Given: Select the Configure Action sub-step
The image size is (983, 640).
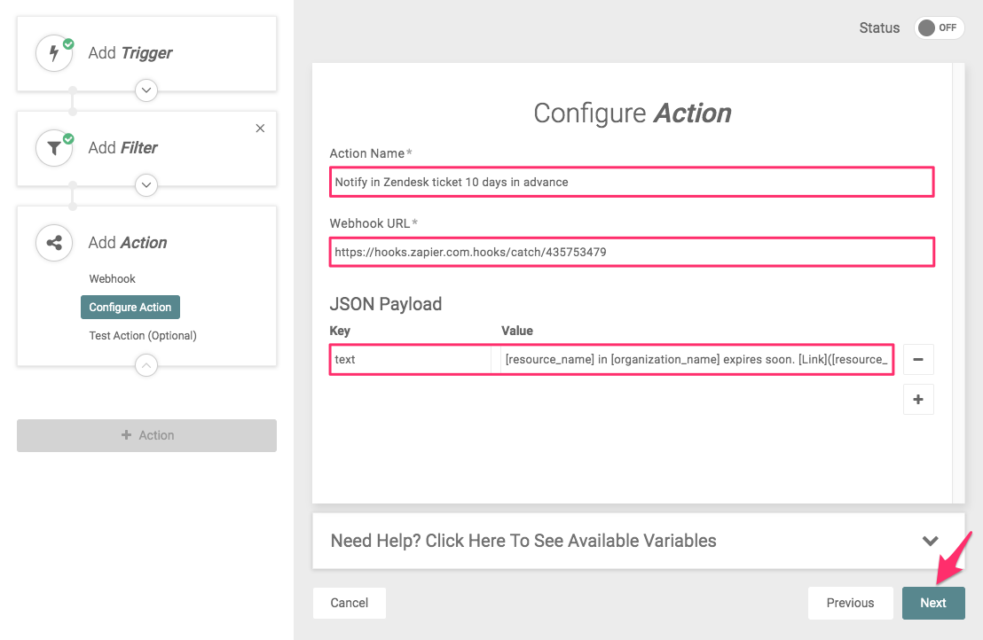Looking at the screenshot, I should pos(130,308).
